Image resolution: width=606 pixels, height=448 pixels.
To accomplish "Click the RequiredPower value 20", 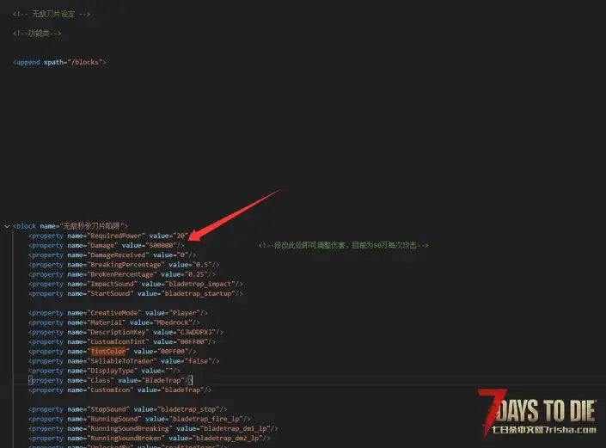I will coord(180,236).
